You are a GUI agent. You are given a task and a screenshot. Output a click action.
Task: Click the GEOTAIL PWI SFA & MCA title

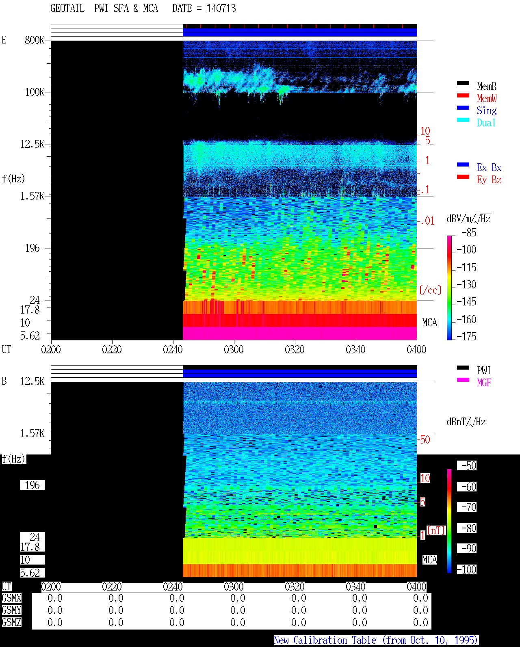[104, 9]
